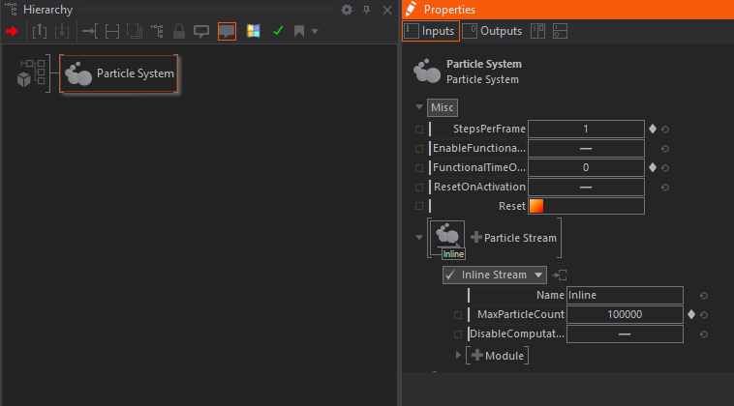Screen dimensions: 734x406
Task: Click the red arrow icon in Hierarchy toolbar
Action: tap(12, 31)
